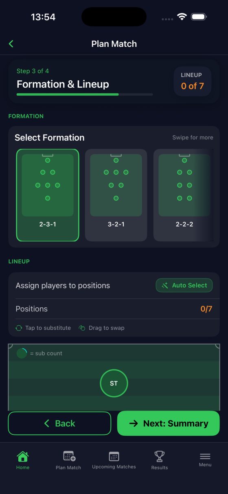The width and height of the screenshot is (228, 494).
Task: Tap the Positions 0/7 row
Action: tap(114, 309)
